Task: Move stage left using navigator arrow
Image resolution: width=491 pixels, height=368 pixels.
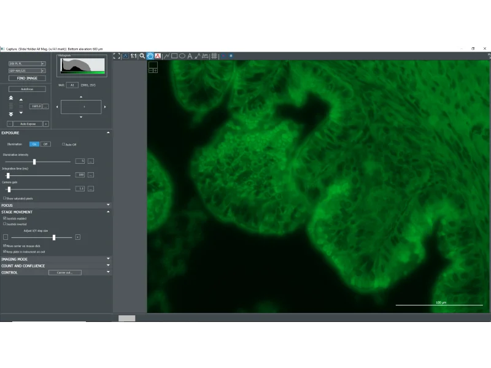Action: click(x=57, y=107)
